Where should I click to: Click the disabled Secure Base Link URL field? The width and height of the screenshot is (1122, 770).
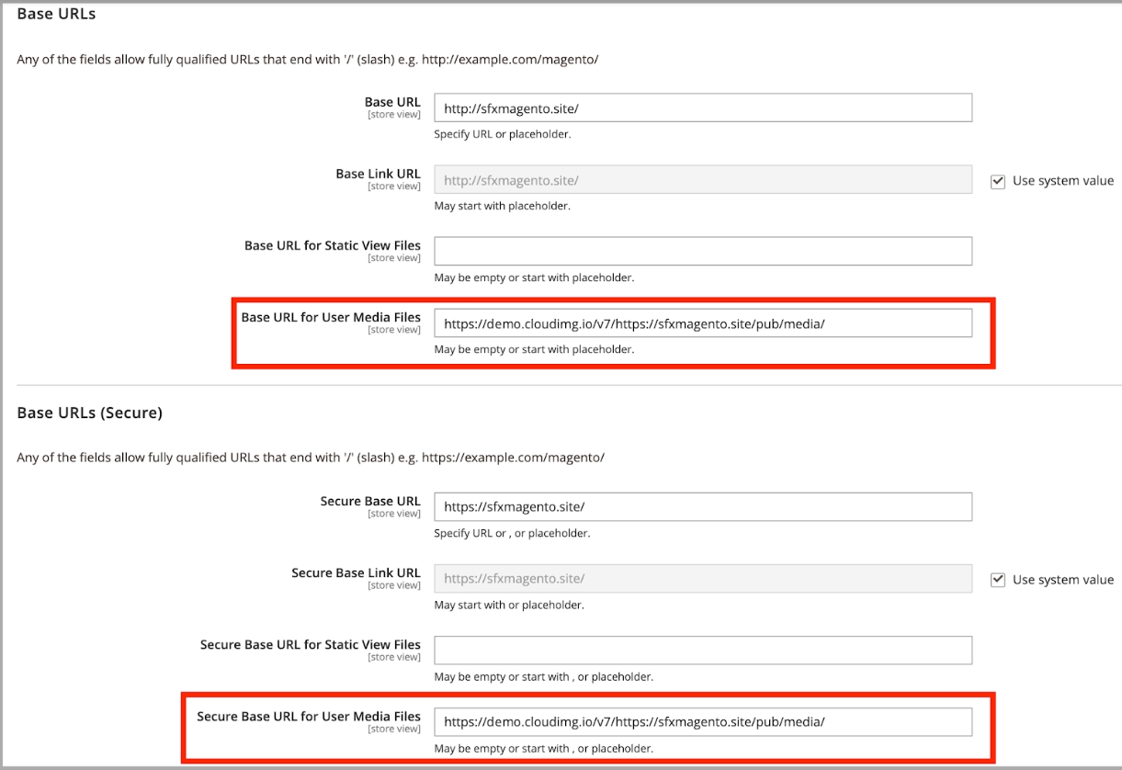coord(702,579)
